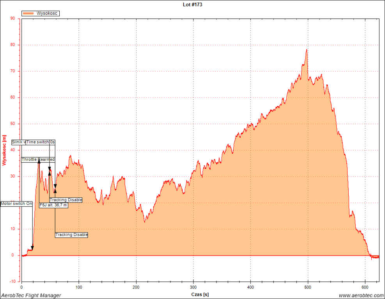The width and height of the screenshot is (385, 299).
Task: Click the orange legend line swatch
Action: click(29, 13)
